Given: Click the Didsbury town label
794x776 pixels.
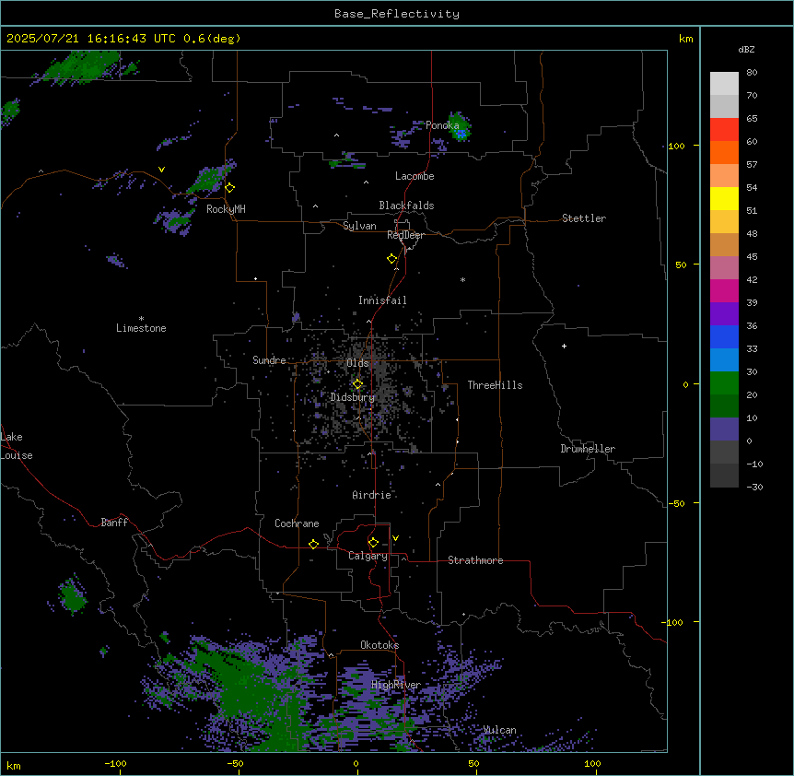Looking at the screenshot, I should [353, 397].
